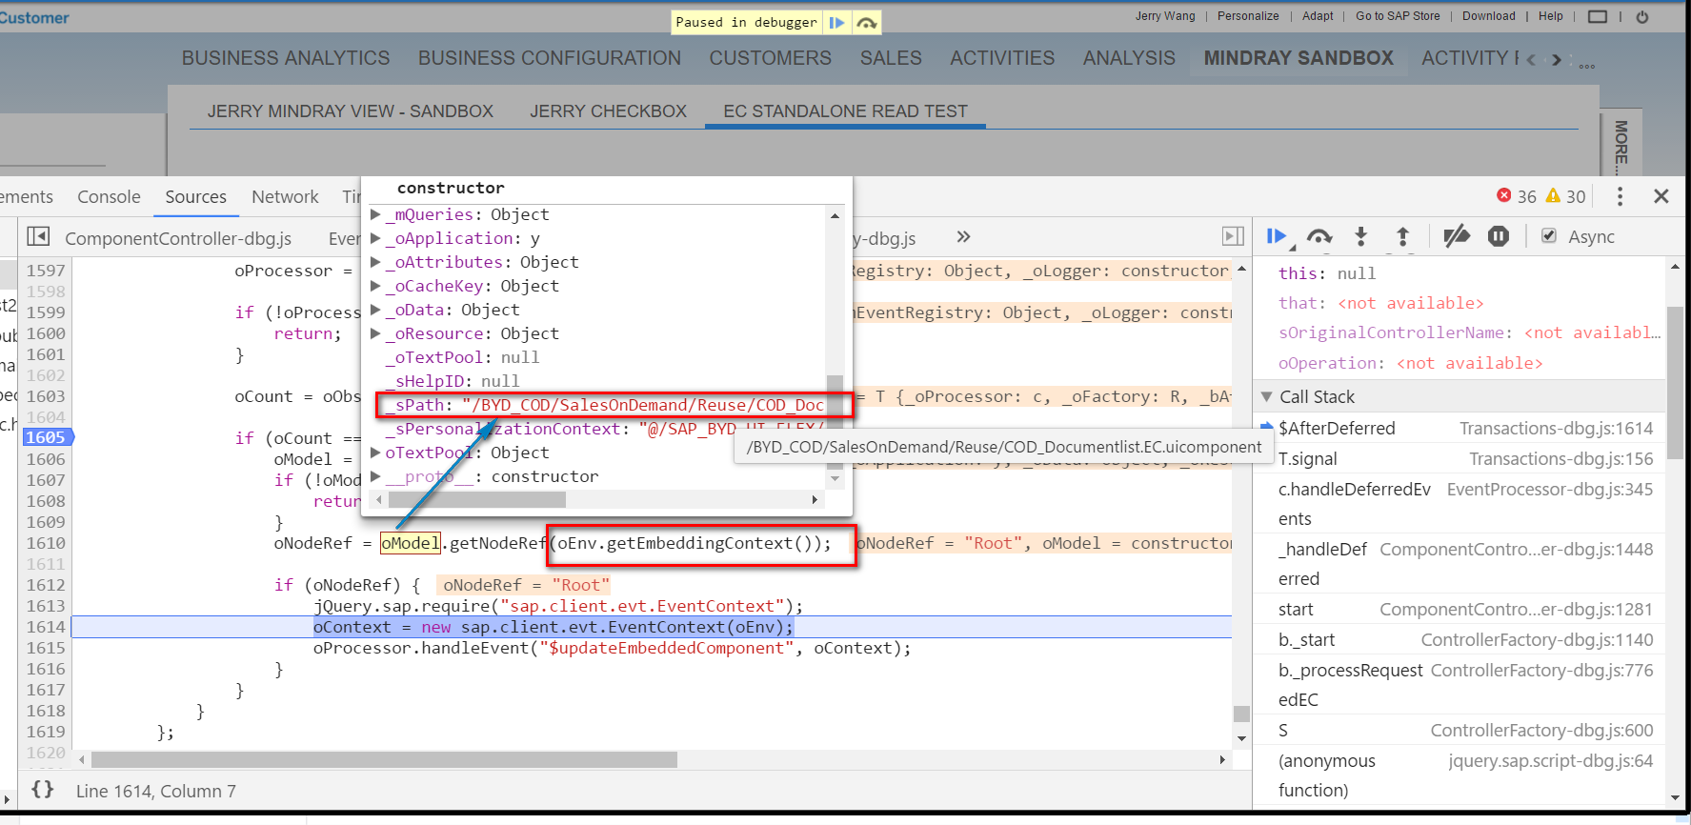Open the Network tab
The height and width of the screenshot is (825, 1691).
click(x=285, y=196)
